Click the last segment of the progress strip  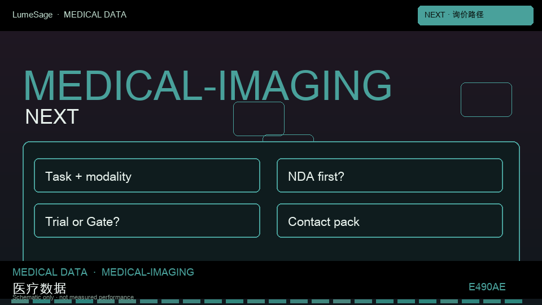[513, 302]
